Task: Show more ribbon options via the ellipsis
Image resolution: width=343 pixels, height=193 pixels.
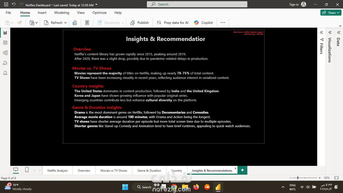Action: (x=223, y=23)
